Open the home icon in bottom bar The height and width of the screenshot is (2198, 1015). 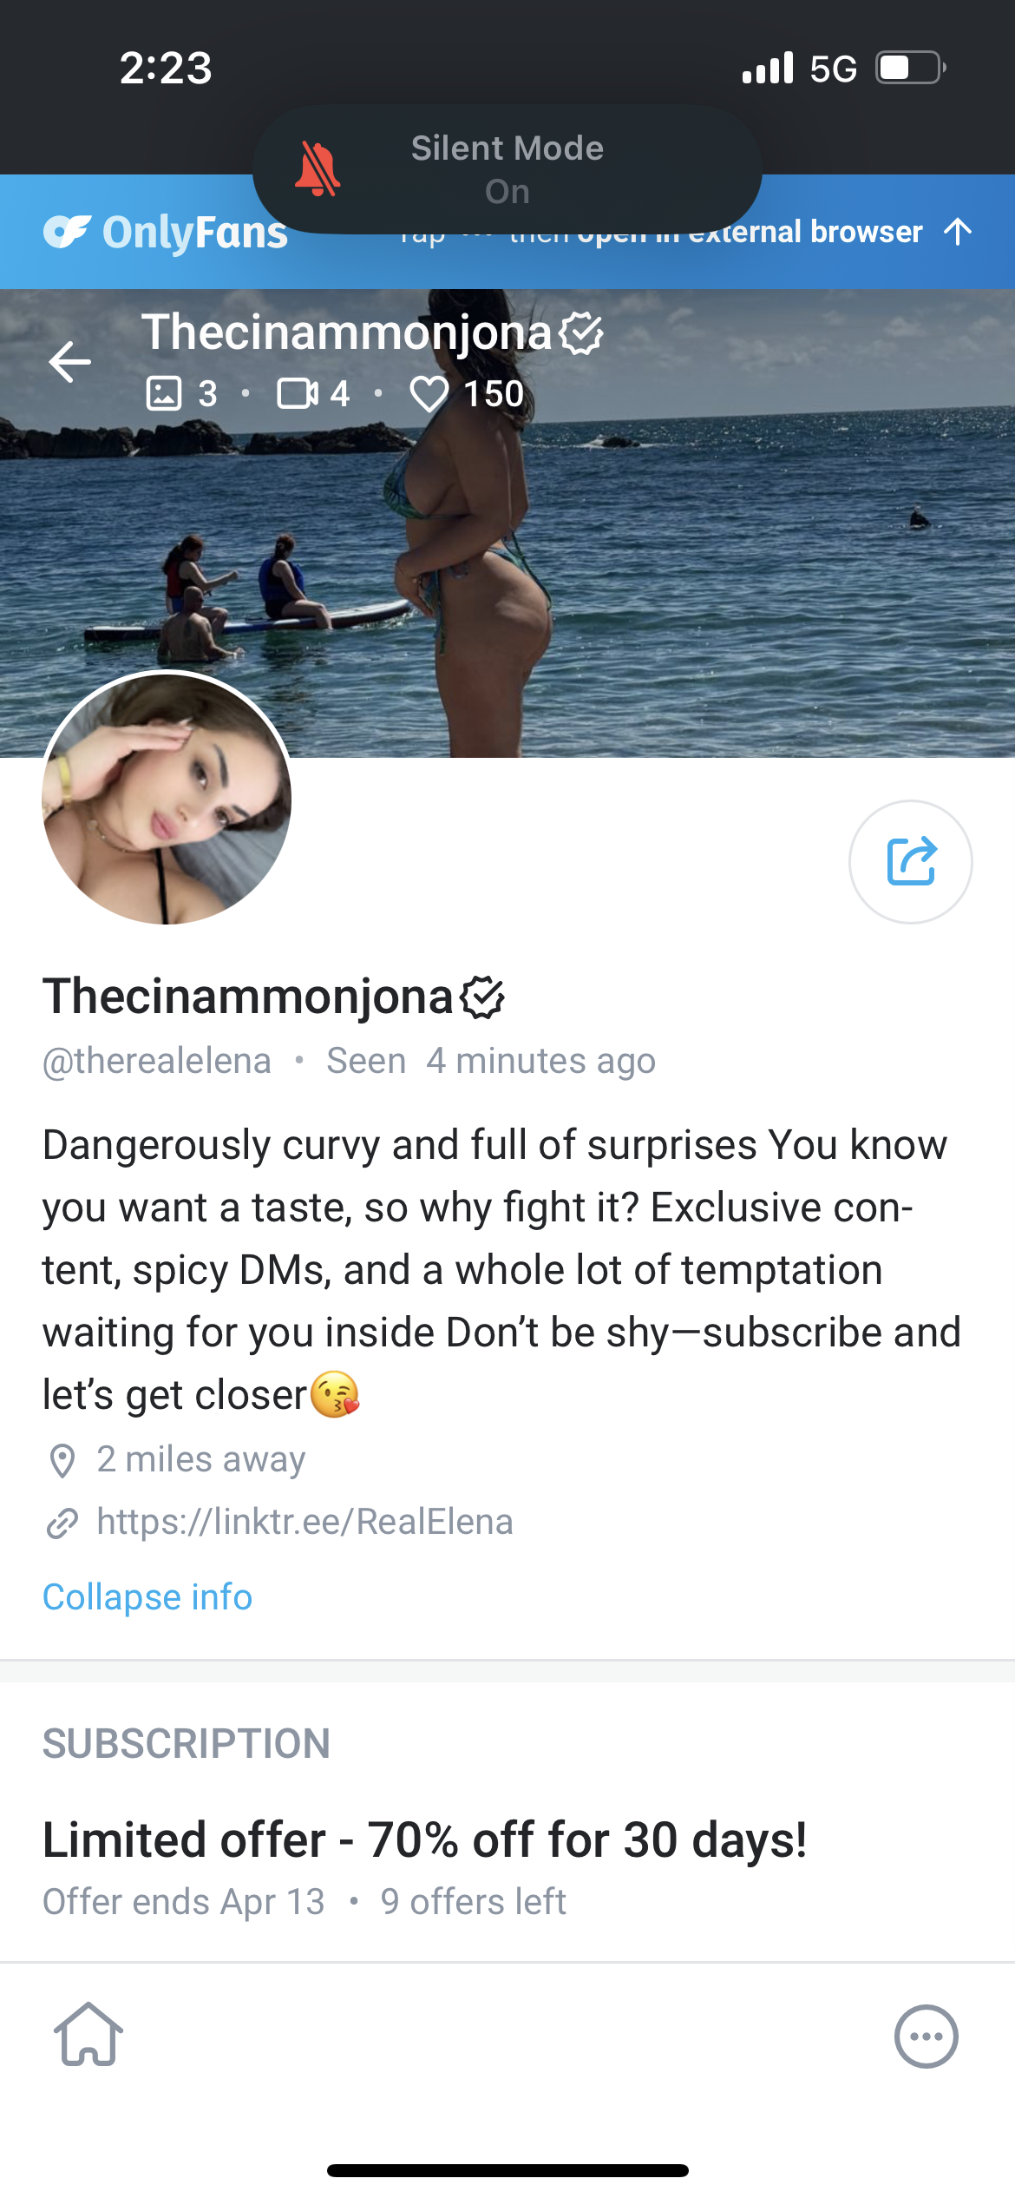(88, 2034)
